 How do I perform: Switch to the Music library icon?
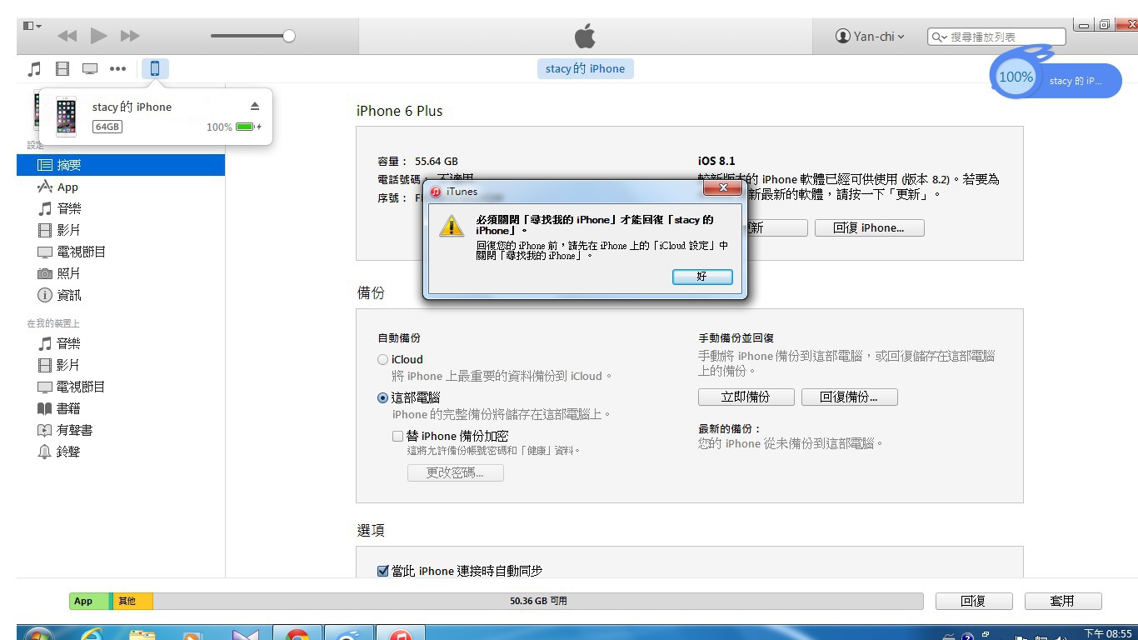(34, 68)
